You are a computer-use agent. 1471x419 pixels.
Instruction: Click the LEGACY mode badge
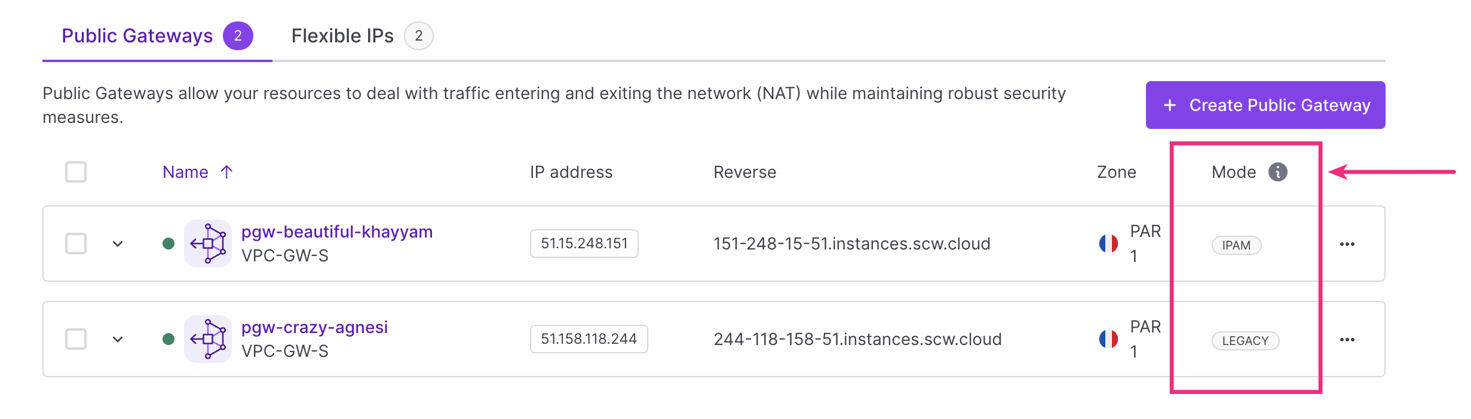(1245, 341)
